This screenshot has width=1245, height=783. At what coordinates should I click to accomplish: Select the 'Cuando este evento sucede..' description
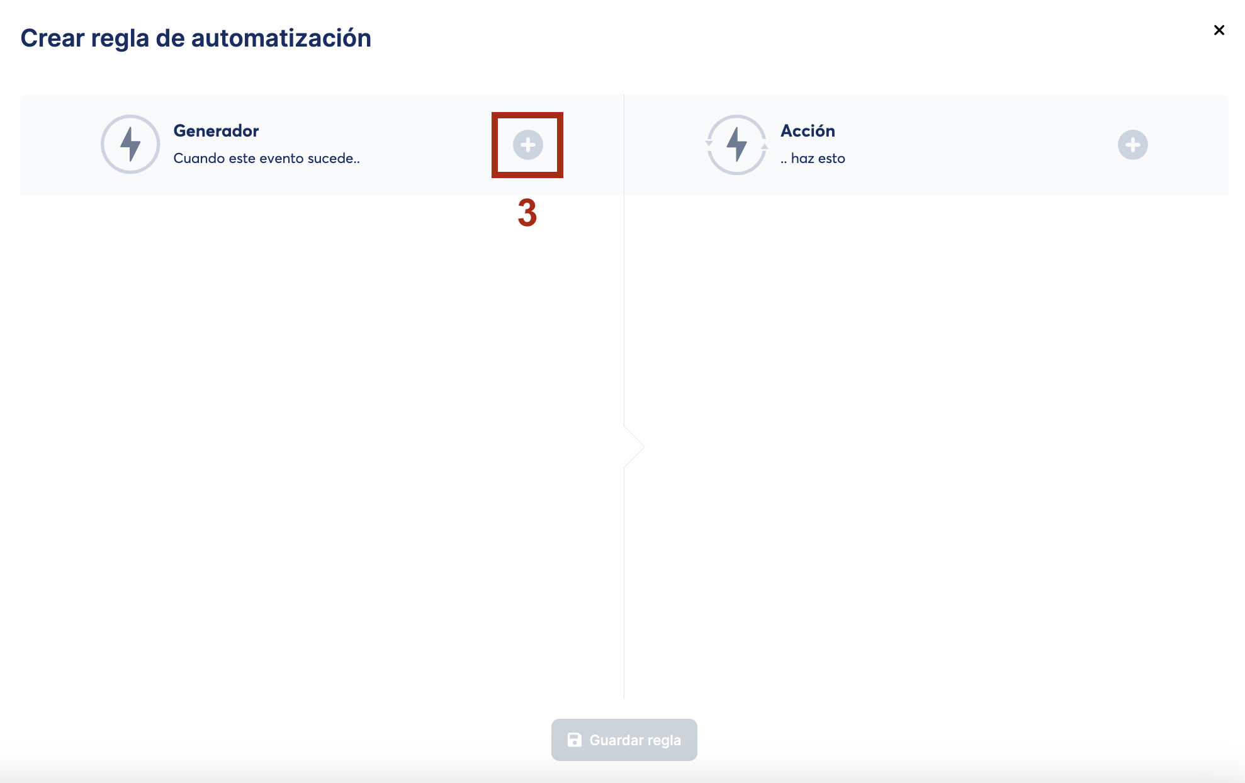266,159
